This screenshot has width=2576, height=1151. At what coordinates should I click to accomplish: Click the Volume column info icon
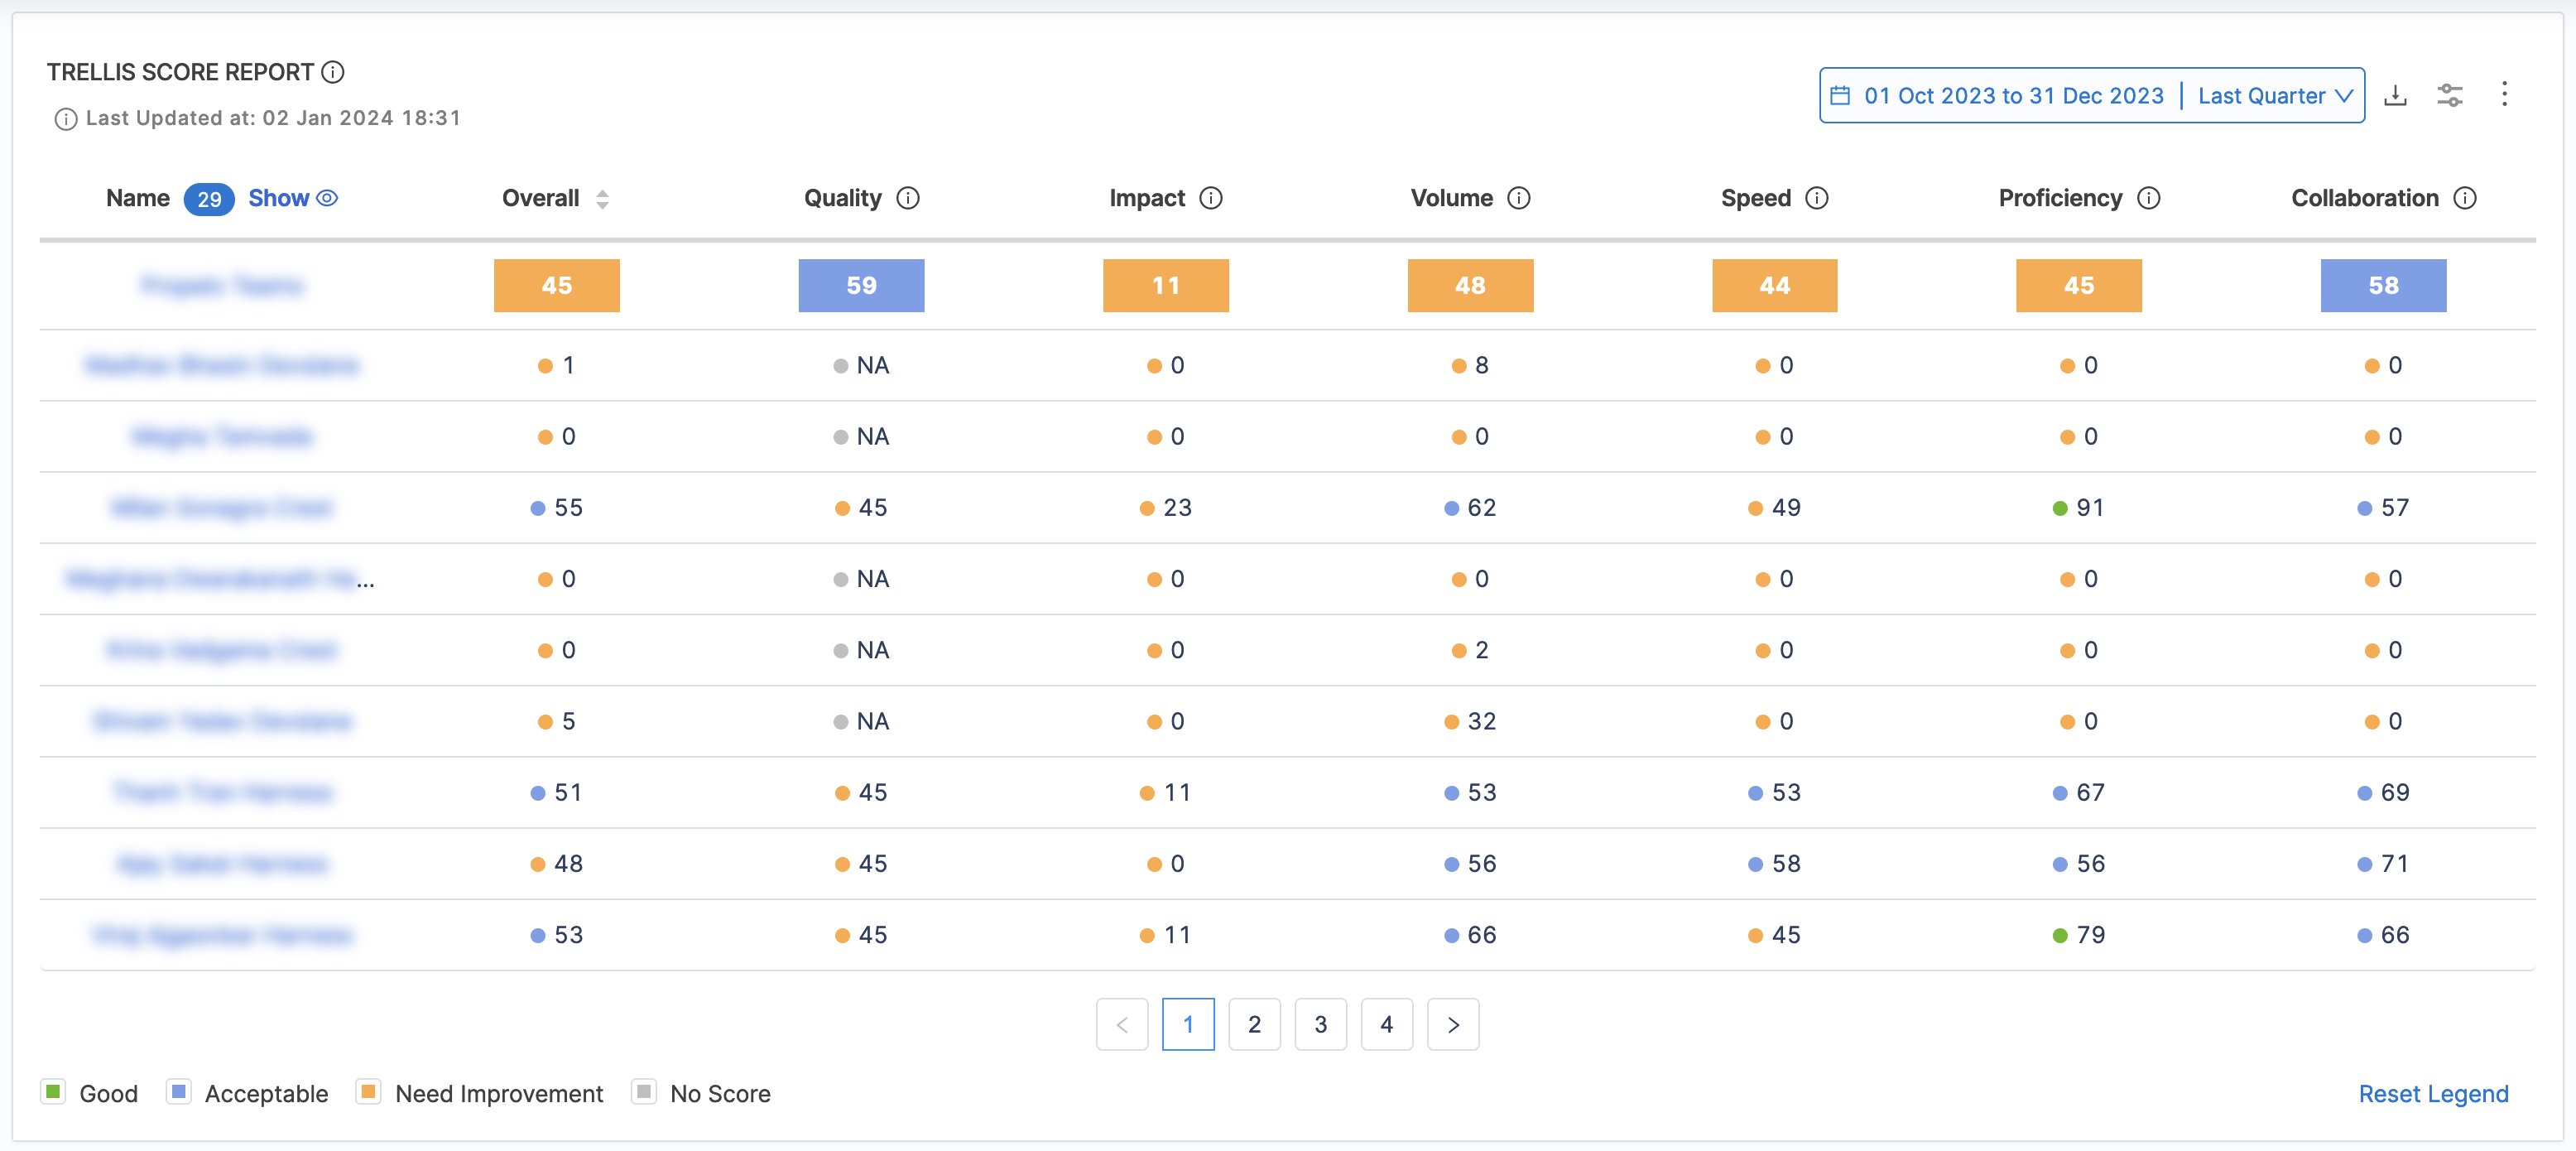(x=1519, y=198)
